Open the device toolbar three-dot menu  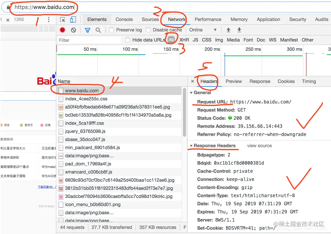[49, 20]
